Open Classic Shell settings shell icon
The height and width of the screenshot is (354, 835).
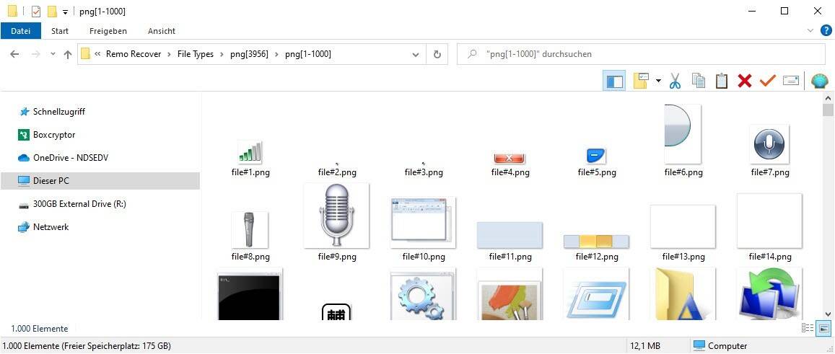[x=819, y=81]
